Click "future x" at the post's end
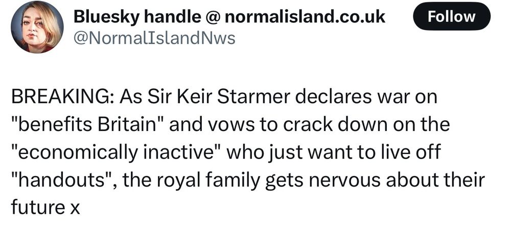The width and height of the screenshot is (511, 229). click(x=45, y=208)
